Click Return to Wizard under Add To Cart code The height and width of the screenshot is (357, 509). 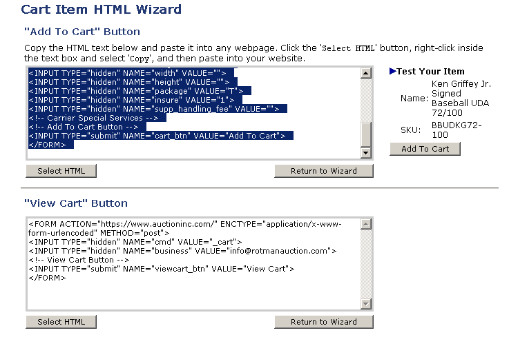[x=324, y=171]
